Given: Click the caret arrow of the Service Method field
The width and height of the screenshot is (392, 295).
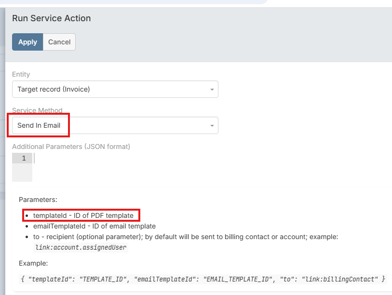Looking at the screenshot, I should pyautogui.click(x=212, y=126).
